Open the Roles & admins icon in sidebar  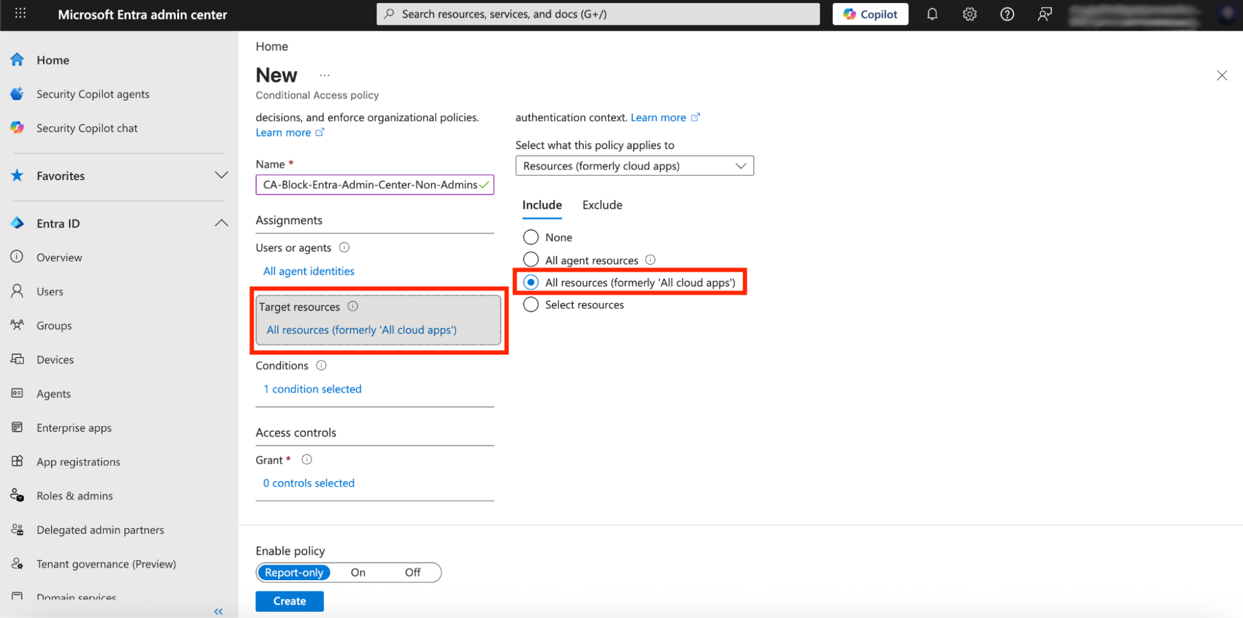pyautogui.click(x=17, y=496)
